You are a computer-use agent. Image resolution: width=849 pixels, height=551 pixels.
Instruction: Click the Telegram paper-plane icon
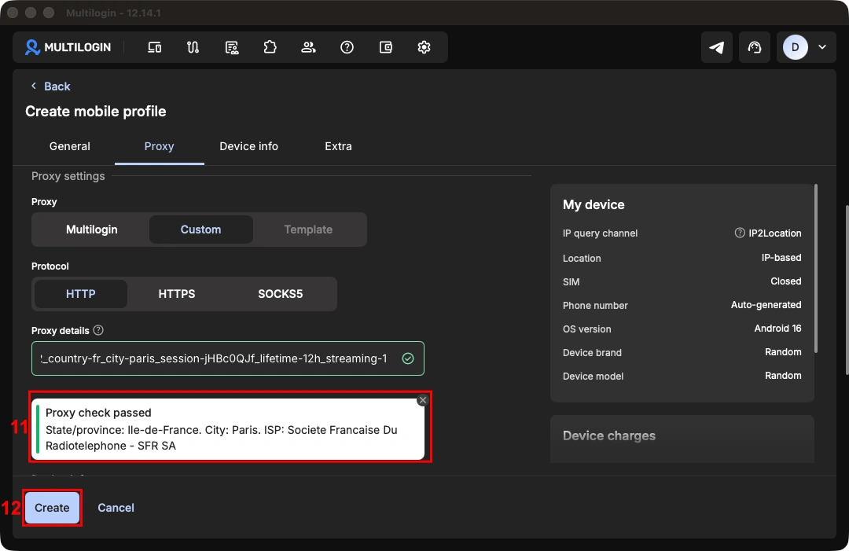click(x=717, y=47)
